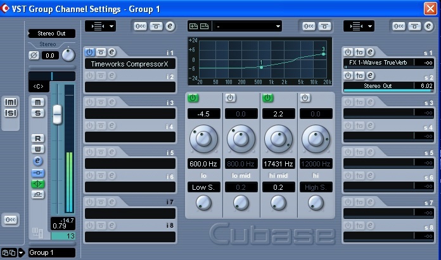Click the hi mid gain field showing 2.2
This screenshot has height=260, width=441.
click(278, 114)
